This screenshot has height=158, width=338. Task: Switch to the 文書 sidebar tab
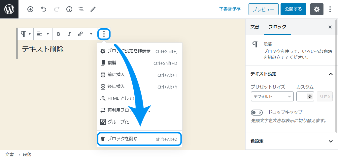point(255,27)
